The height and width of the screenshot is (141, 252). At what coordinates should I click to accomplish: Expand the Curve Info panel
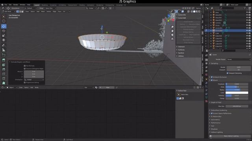tap(182, 15)
